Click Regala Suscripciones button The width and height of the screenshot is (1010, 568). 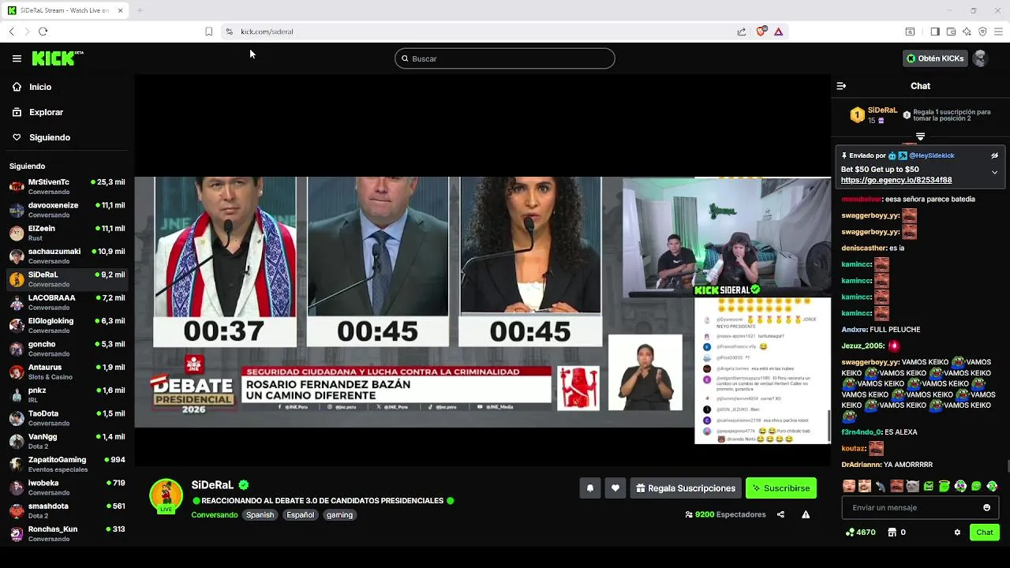click(x=686, y=488)
